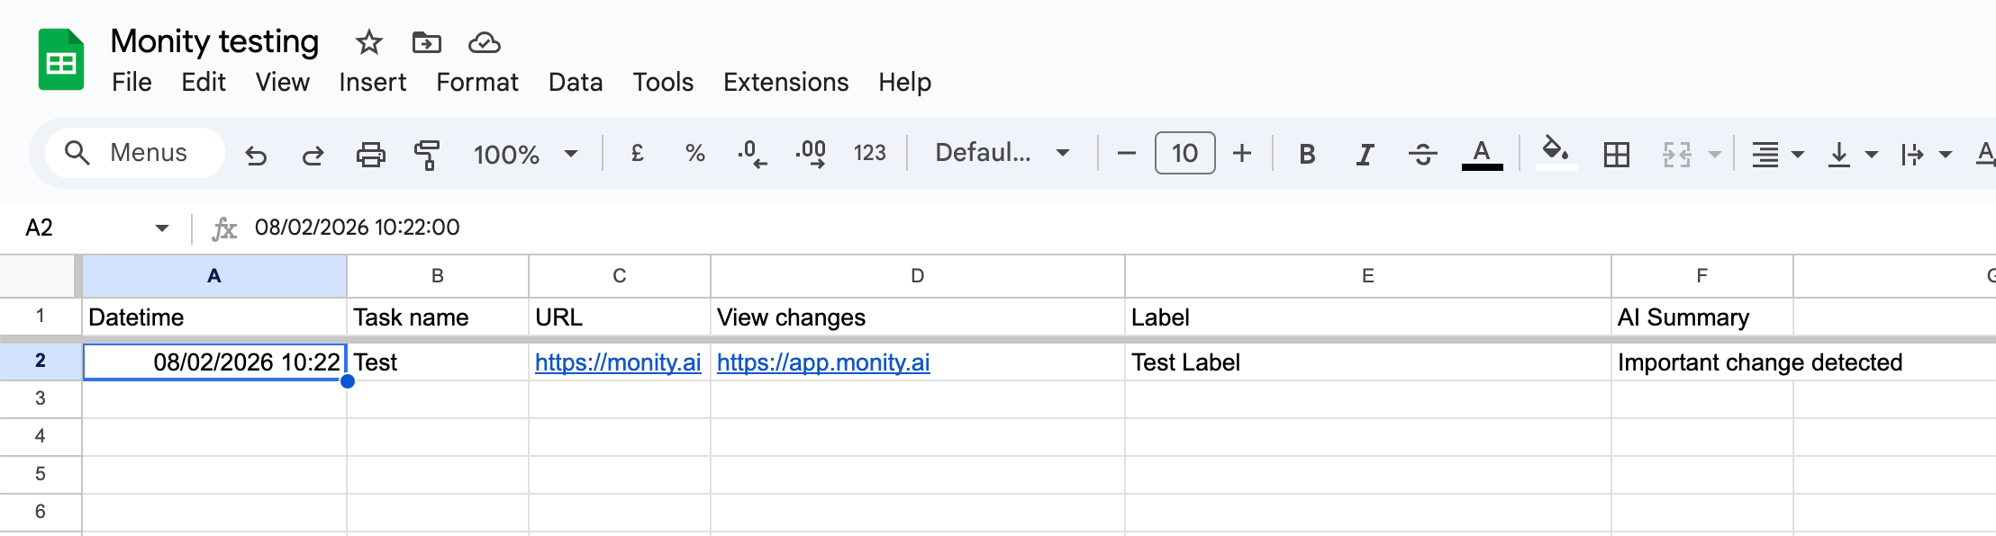Click the Print icon
This screenshot has height=536, width=1996.
tap(370, 155)
